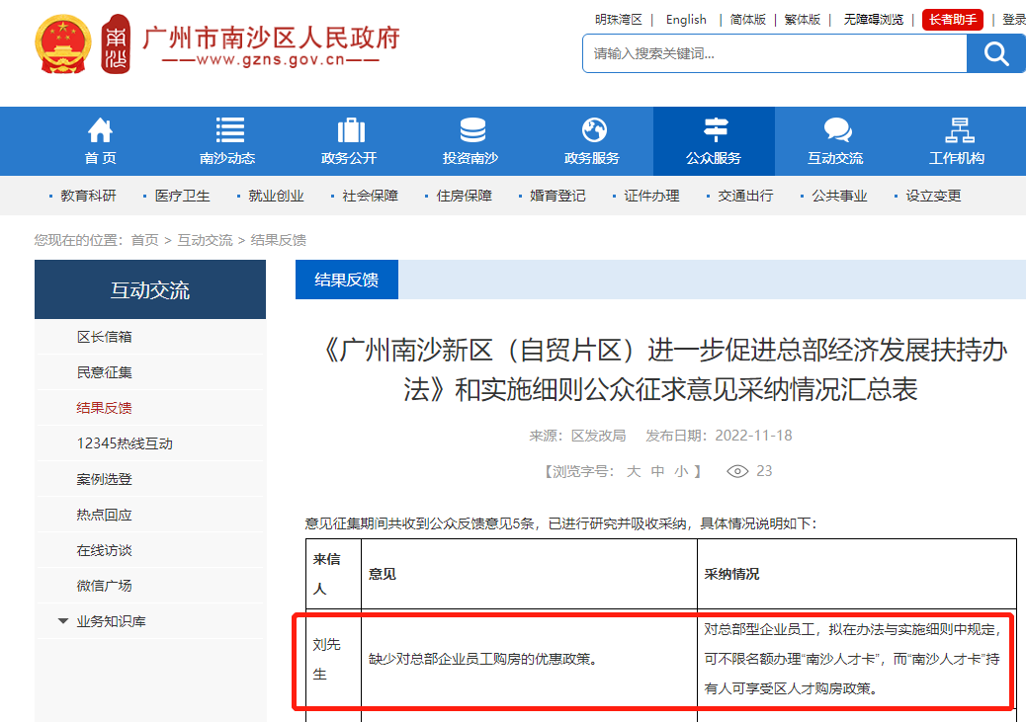This screenshot has width=1026, height=722.
Task: Select the 南沙动态 list icon
Action: click(x=228, y=128)
